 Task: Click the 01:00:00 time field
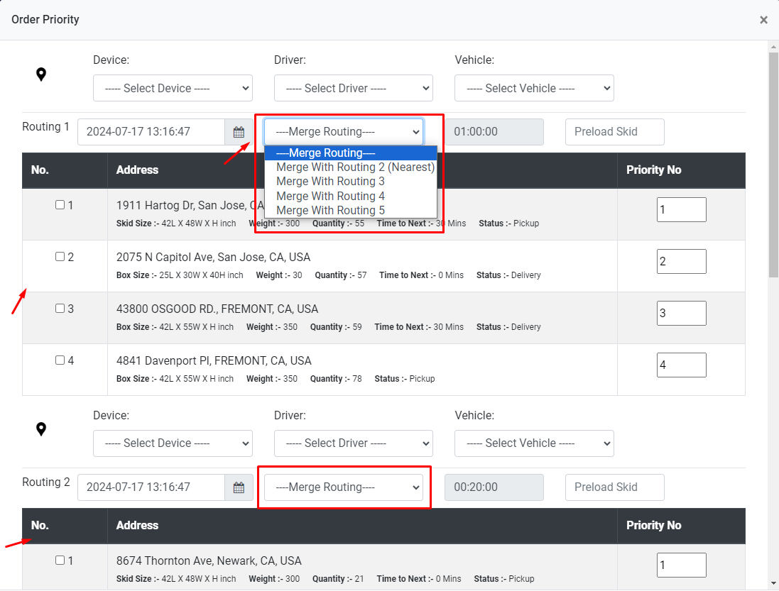point(494,132)
